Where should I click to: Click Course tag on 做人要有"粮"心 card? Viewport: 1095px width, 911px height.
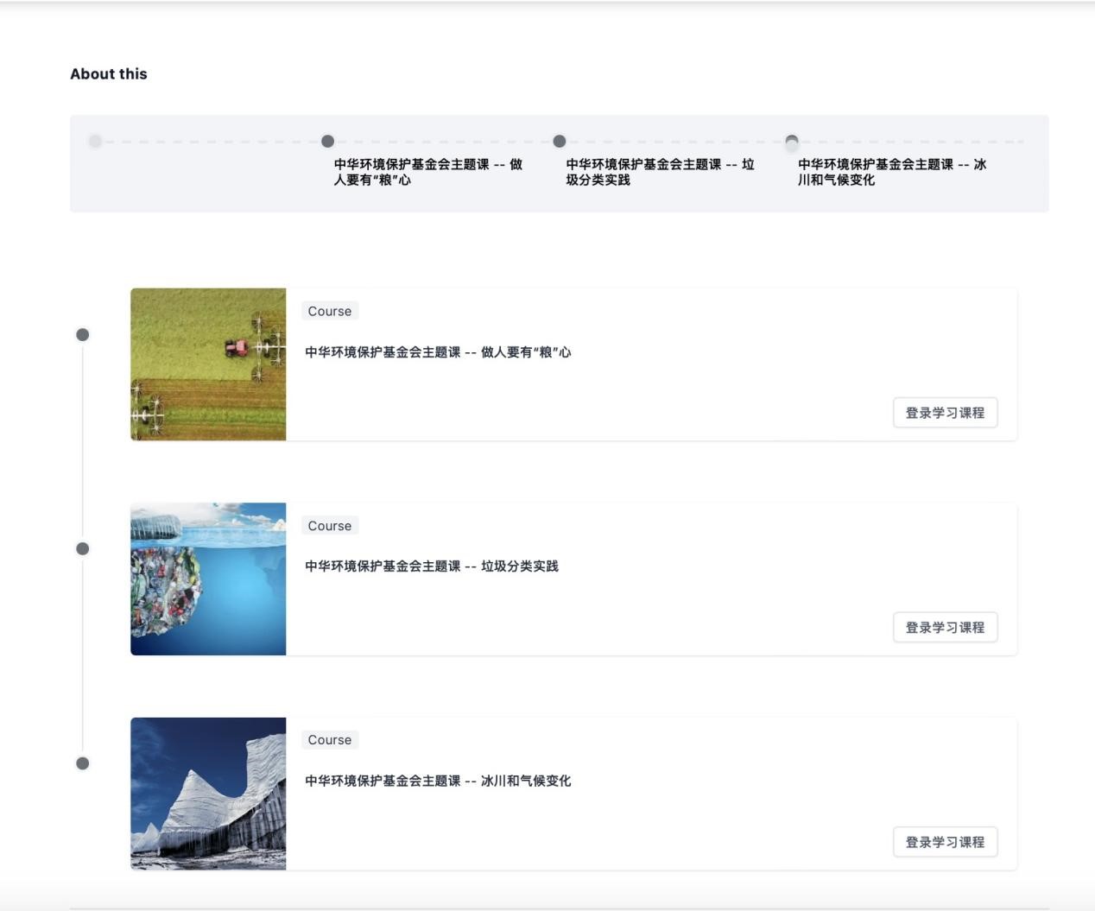coord(330,311)
